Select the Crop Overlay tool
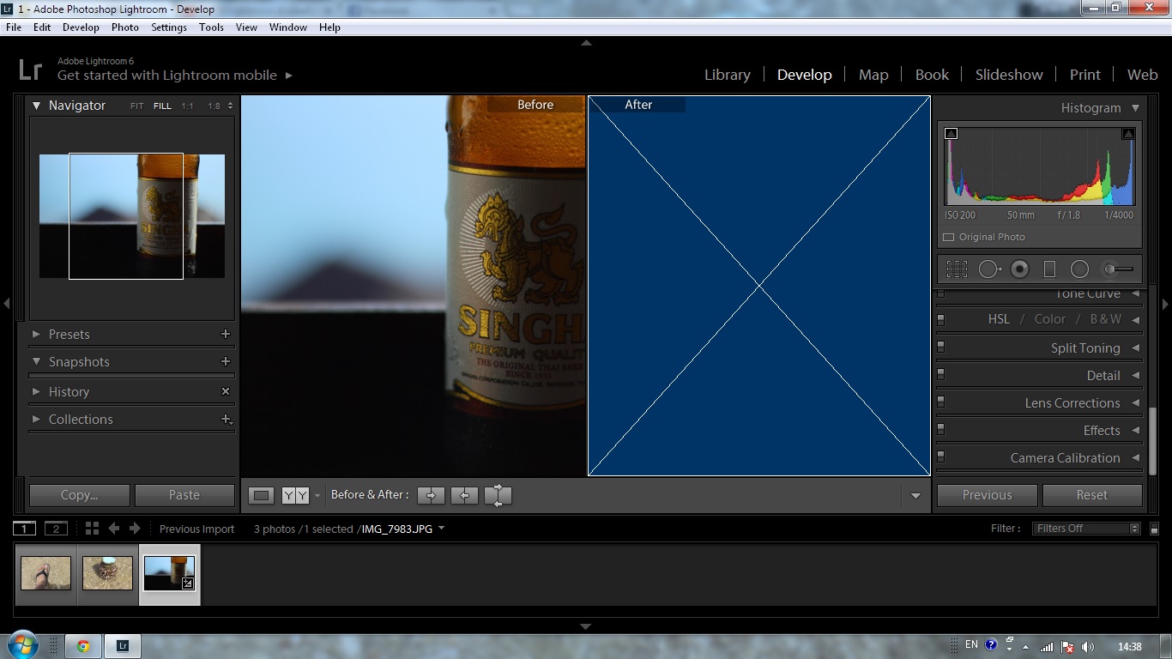 coord(957,269)
